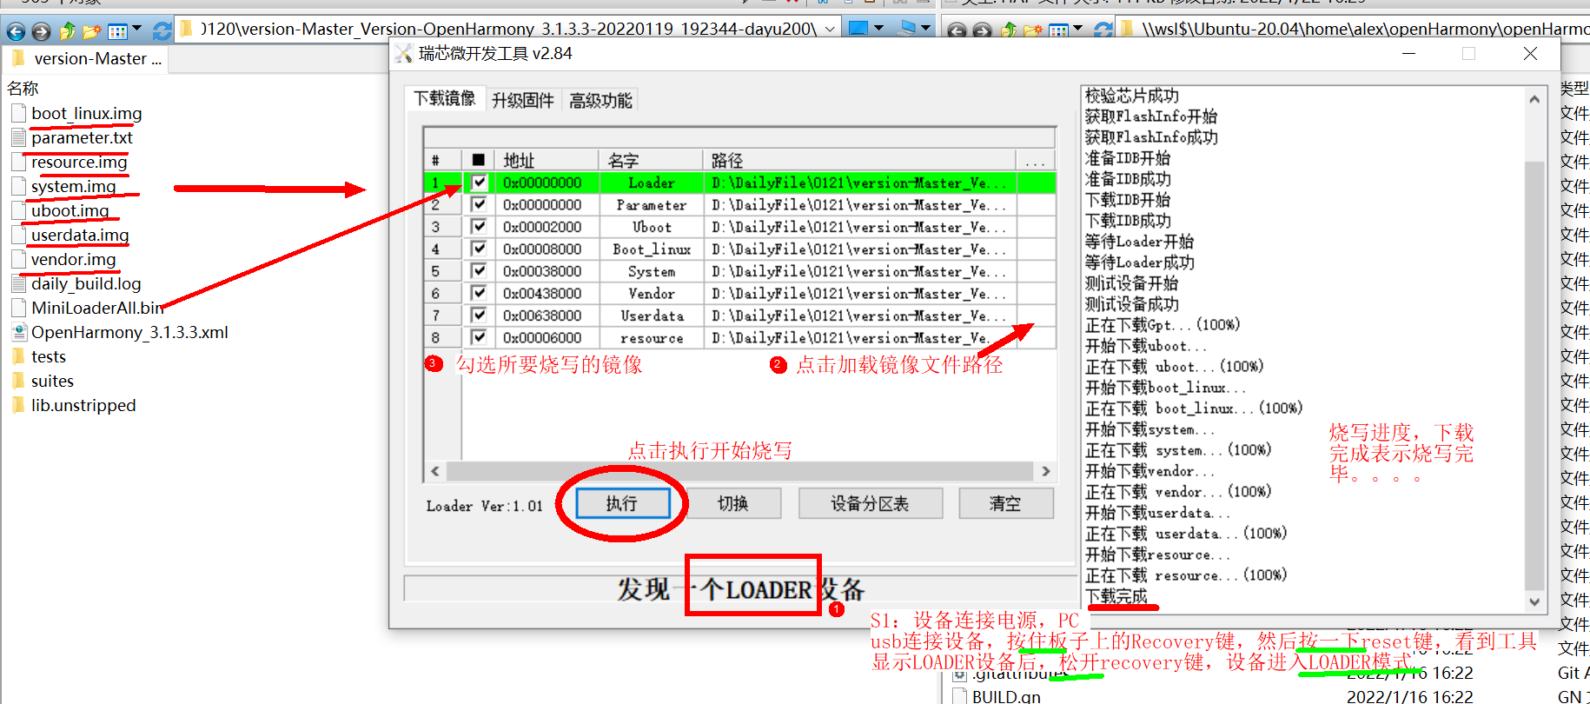Switch to 高级功能 tab

tap(600, 100)
